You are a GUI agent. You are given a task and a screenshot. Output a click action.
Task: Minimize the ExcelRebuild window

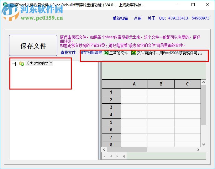179,5
